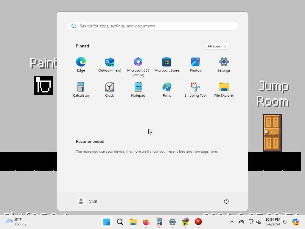This screenshot has width=305, height=229.
Task: Click the Windows Start button on taskbar
Action: pos(107,222)
